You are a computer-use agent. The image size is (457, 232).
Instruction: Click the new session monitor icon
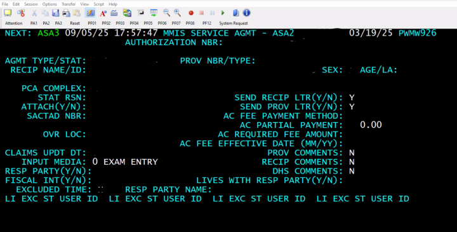coord(8,13)
